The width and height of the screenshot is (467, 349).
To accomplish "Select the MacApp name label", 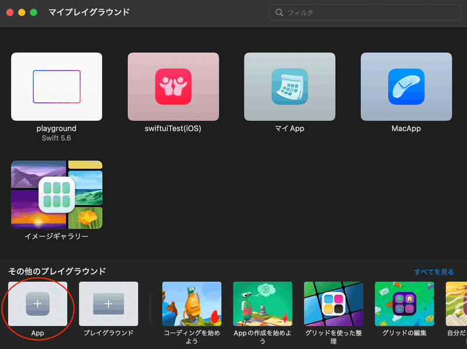I will (406, 128).
